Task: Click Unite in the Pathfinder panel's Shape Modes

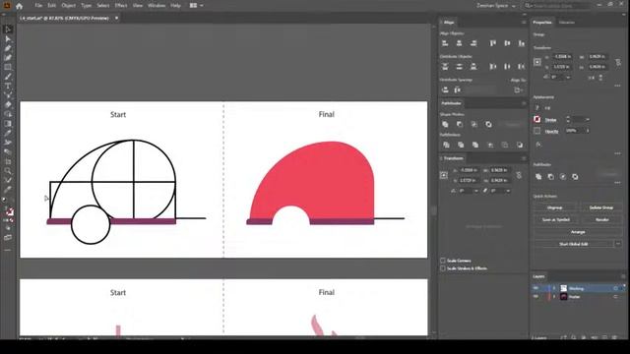Action: (445, 125)
